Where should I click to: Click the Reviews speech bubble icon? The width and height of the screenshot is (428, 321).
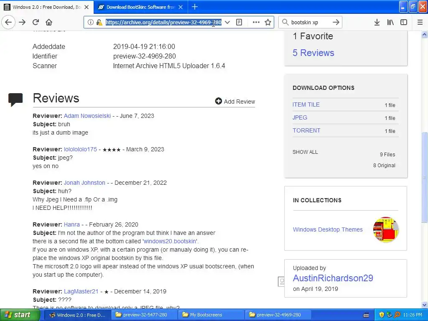pyautogui.click(x=15, y=99)
